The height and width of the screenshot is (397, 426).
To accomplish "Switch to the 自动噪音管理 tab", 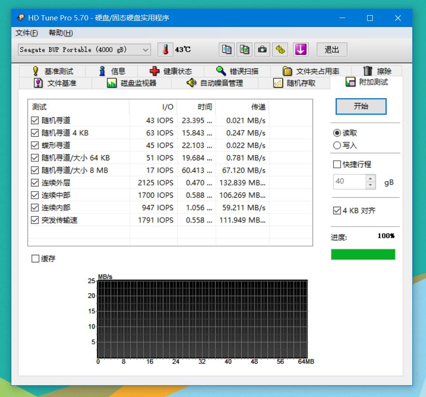I will 215,83.
